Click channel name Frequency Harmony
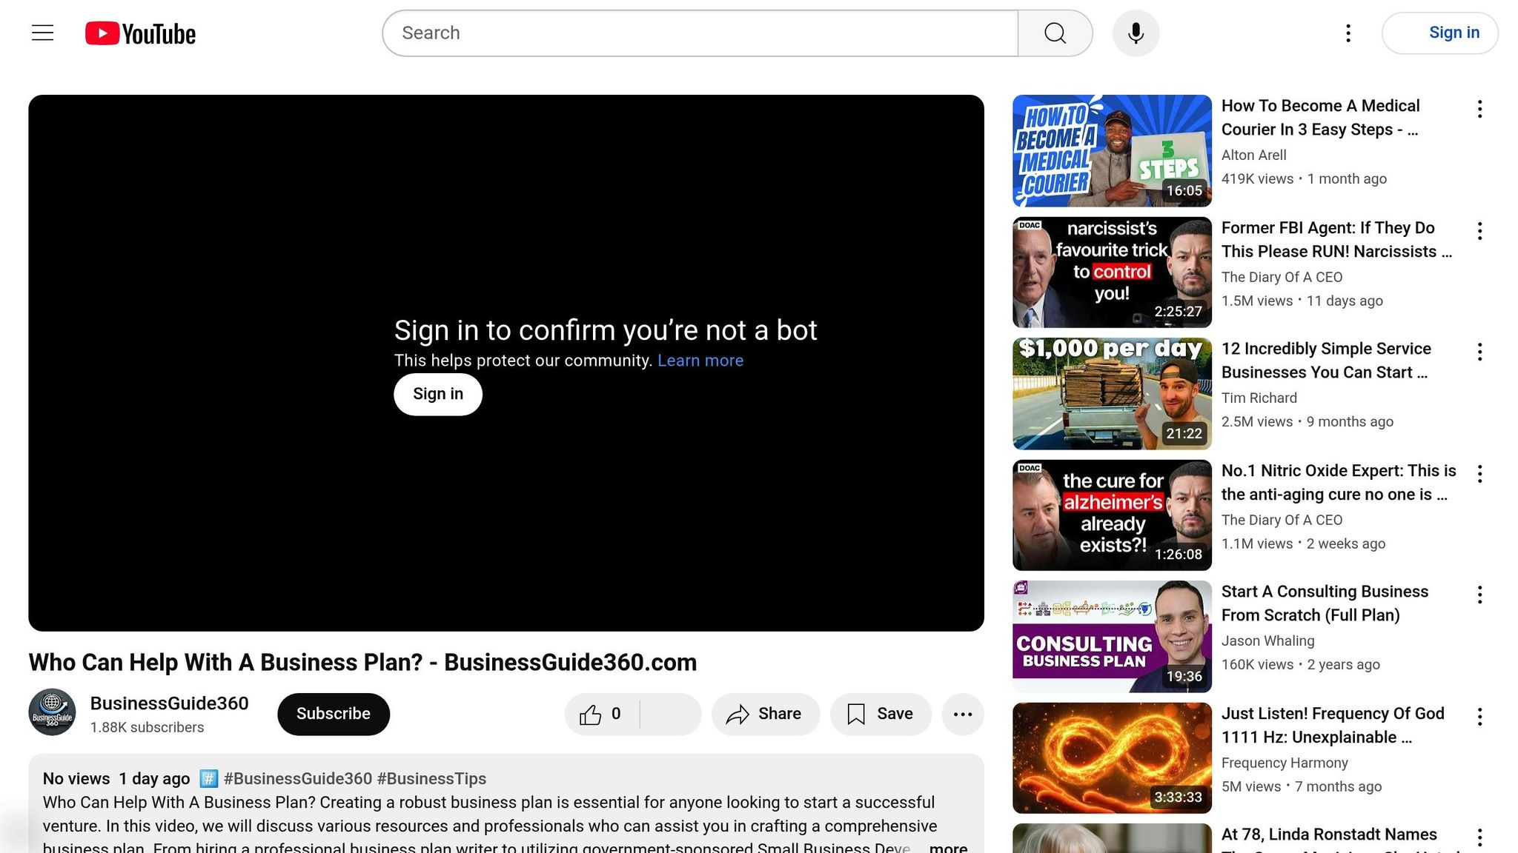 pos(1285,763)
